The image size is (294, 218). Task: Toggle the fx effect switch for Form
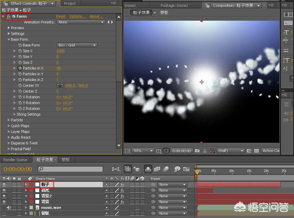coord(8,16)
